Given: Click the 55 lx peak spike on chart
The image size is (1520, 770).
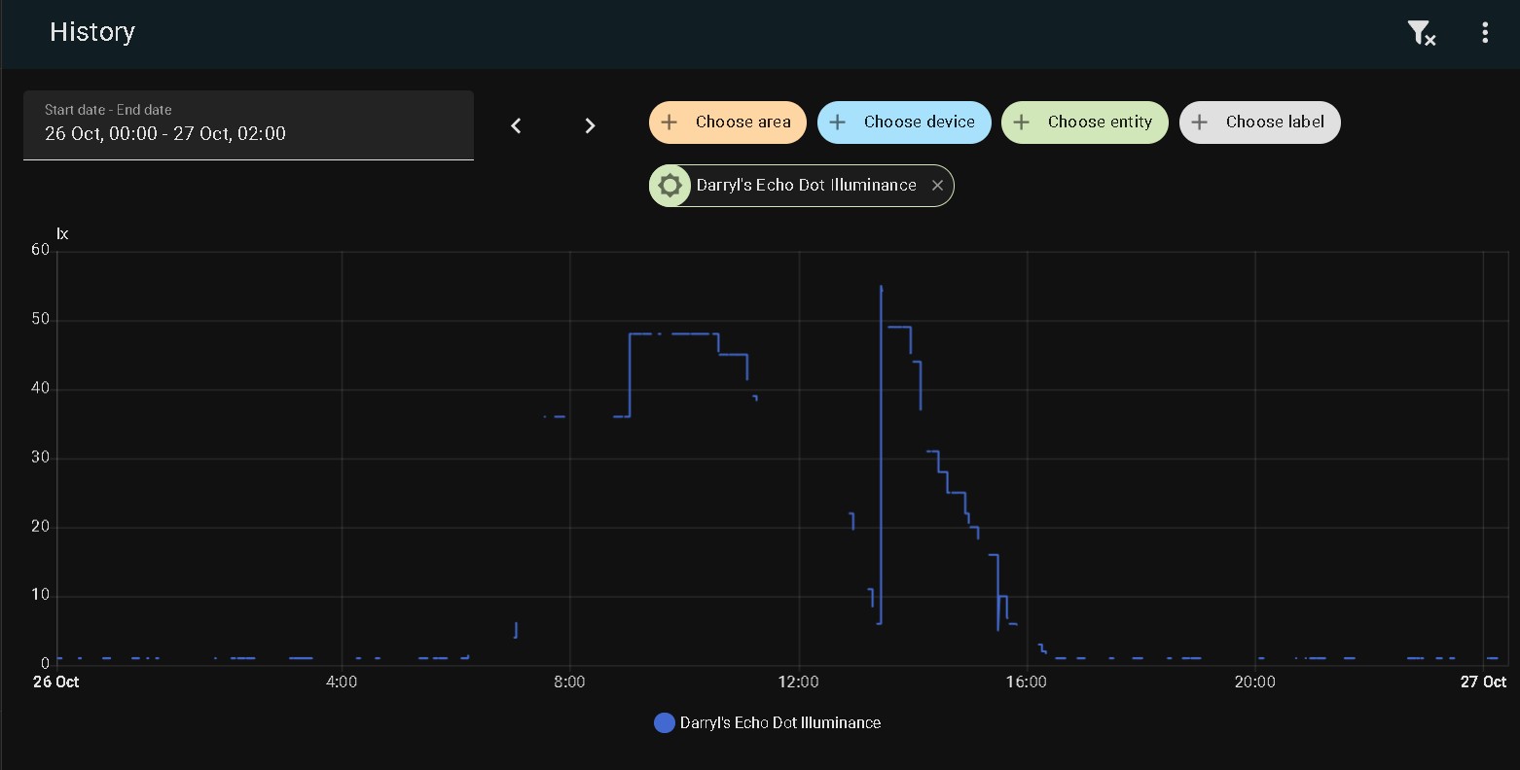Looking at the screenshot, I should [x=881, y=289].
